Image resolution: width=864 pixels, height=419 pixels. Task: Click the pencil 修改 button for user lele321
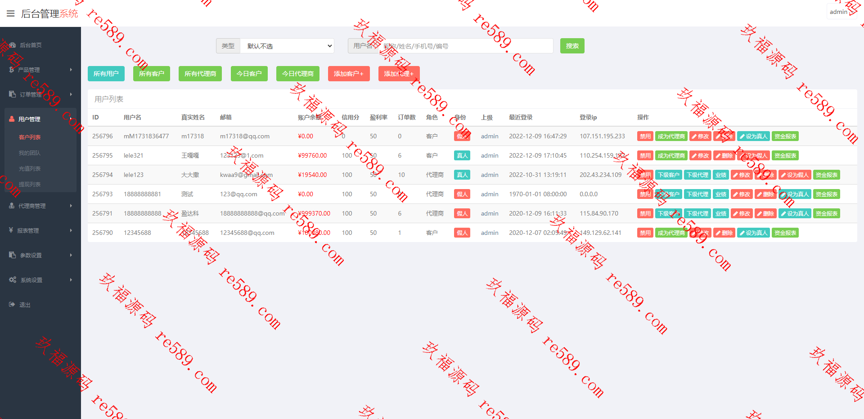[700, 156]
